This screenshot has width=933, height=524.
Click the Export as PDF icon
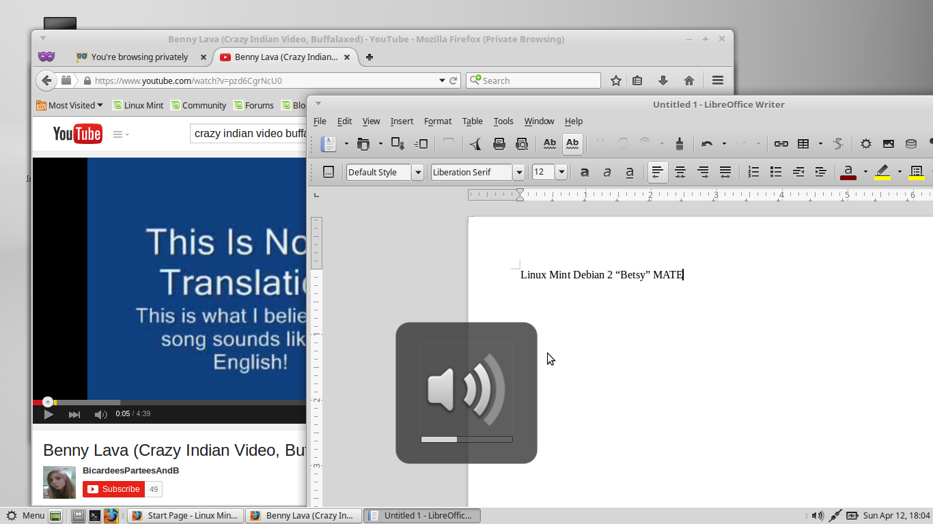click(x=476, y=144)
